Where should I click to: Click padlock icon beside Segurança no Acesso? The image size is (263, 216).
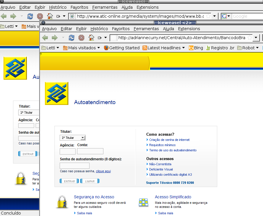tap(62, 202)
